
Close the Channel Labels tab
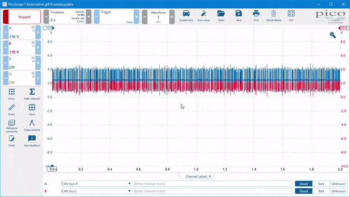point(210,176)
